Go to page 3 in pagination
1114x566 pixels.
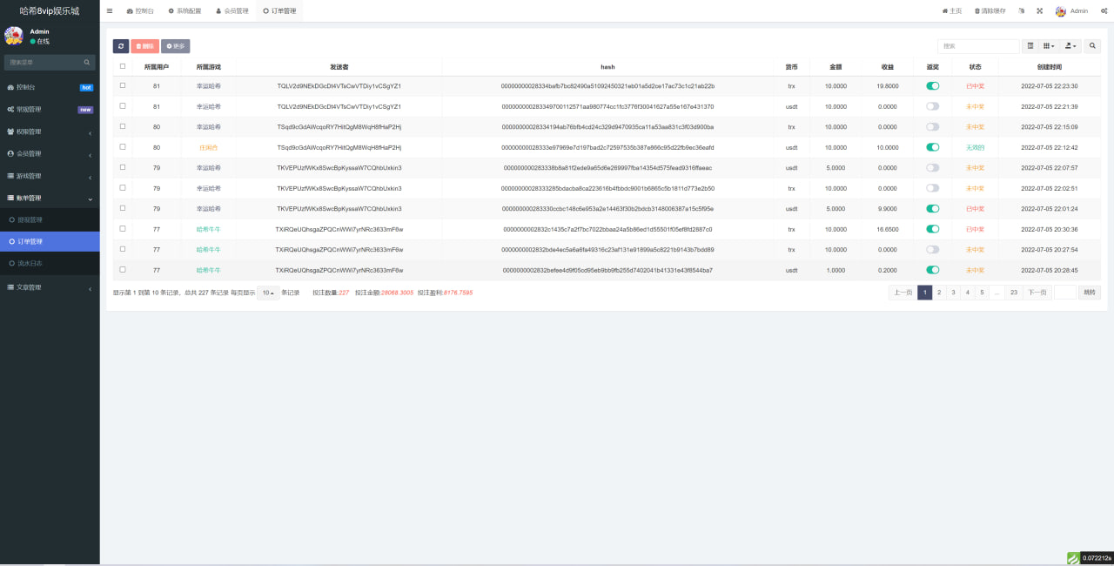(x=953, y=293)
